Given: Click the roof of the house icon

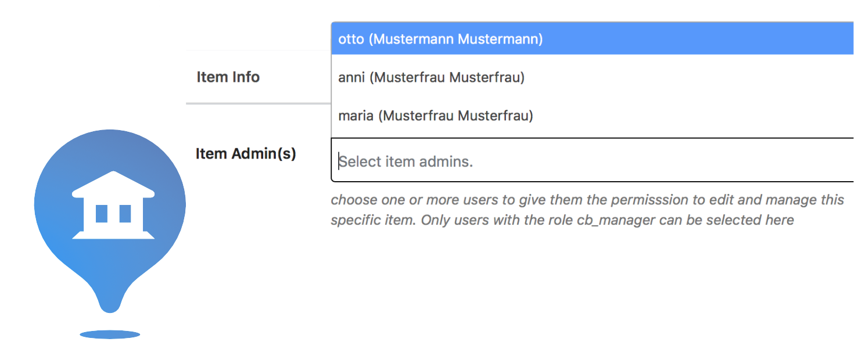Looking at the screenshot, I should click(x=113, y=183).
